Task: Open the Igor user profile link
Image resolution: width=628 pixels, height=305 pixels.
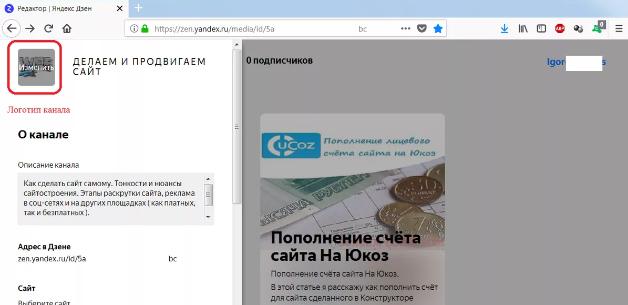Action: point(576,62)
